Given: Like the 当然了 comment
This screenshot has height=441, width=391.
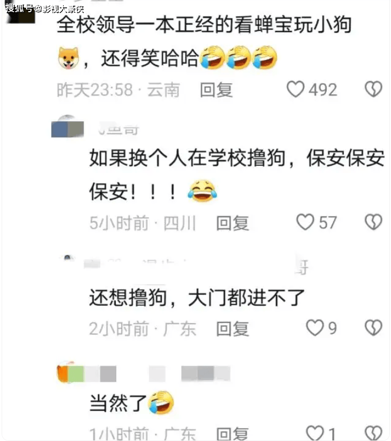Looking at the screenshot, I should [x=315, y=433].
